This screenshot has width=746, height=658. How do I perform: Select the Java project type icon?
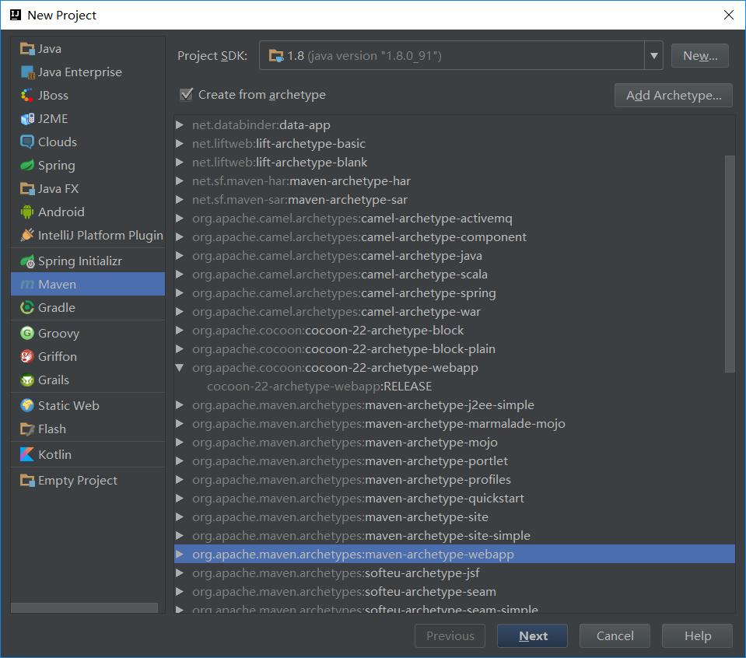pyautogui.click(x=27, y=48)
